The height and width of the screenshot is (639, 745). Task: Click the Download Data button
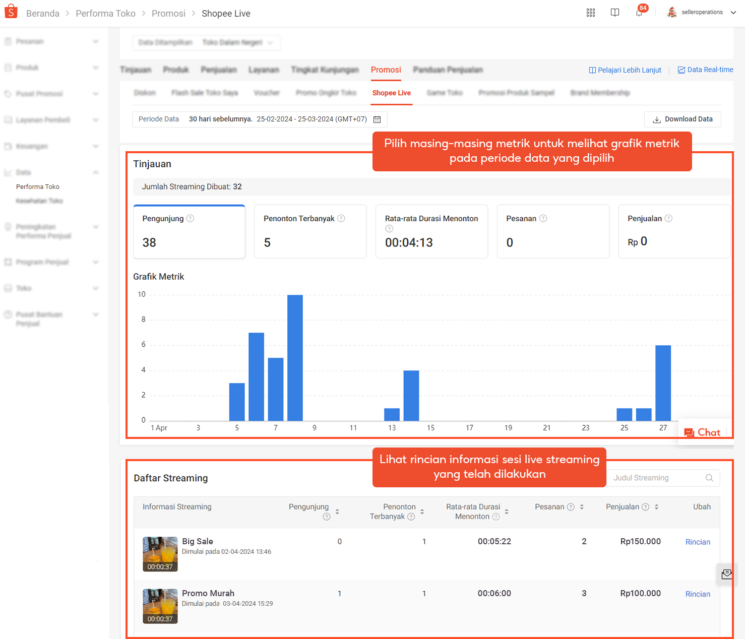tap(682, 119)
